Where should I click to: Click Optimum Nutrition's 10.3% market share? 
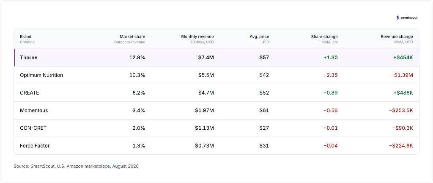(137, 75)
